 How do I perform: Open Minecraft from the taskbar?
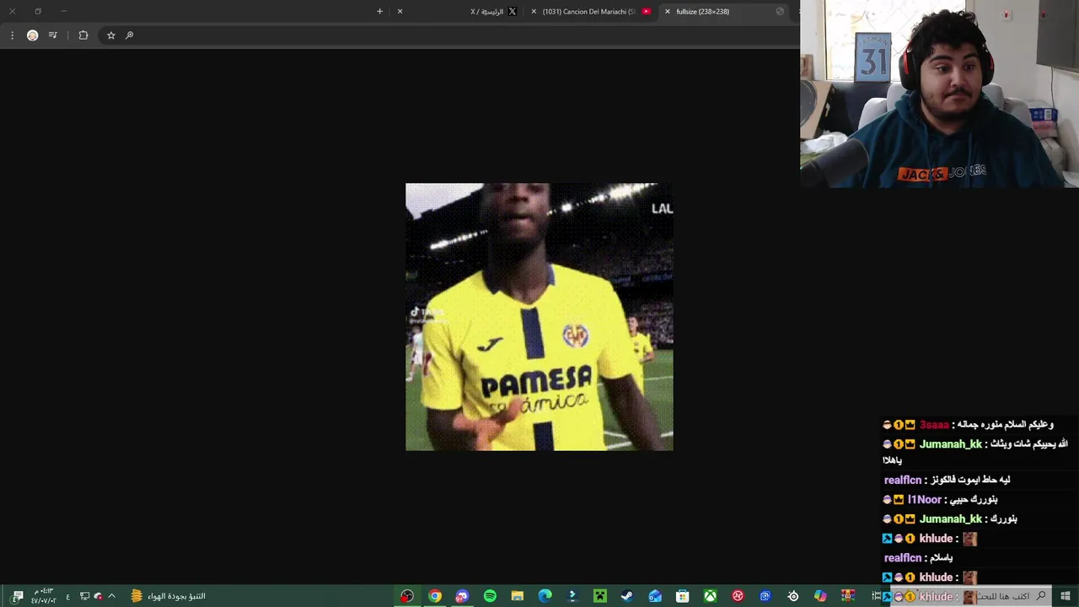tap(600, 596)
